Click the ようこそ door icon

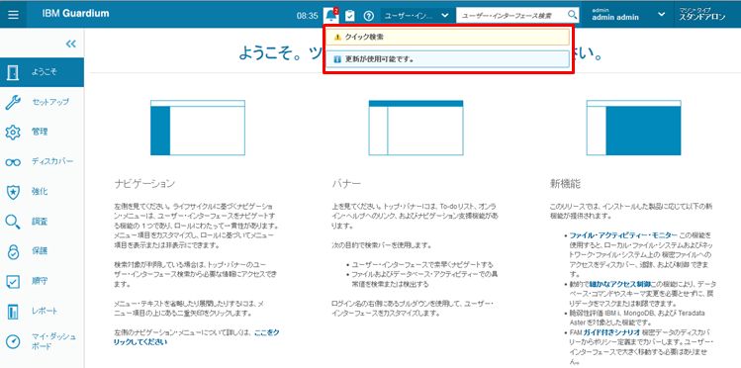tap(13, 72)
